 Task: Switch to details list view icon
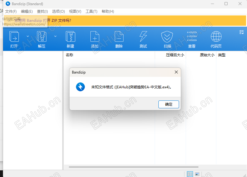190,174
